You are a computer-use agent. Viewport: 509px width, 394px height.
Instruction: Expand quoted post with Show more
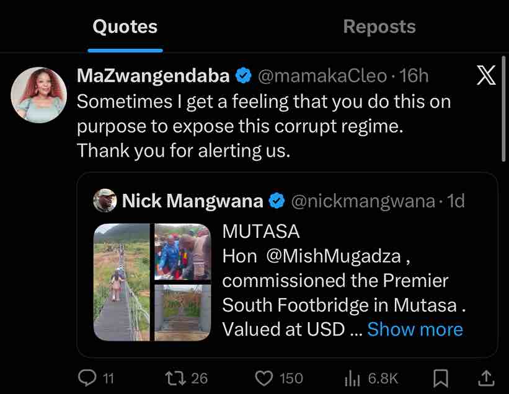pos(415,329)
